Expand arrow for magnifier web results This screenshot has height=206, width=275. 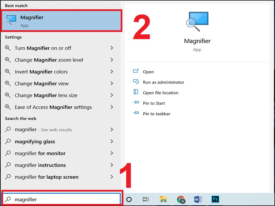112,129
